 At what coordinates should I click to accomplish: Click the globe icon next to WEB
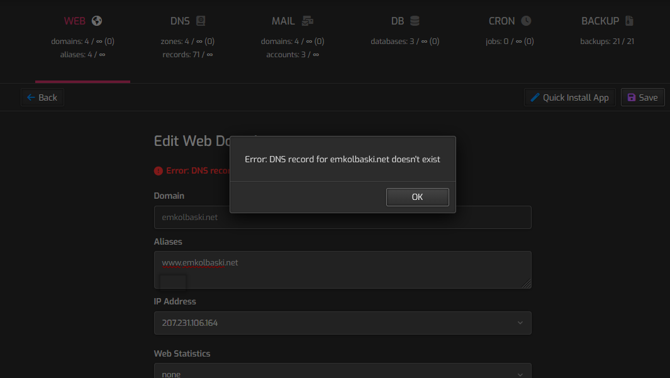click(96, 21)
